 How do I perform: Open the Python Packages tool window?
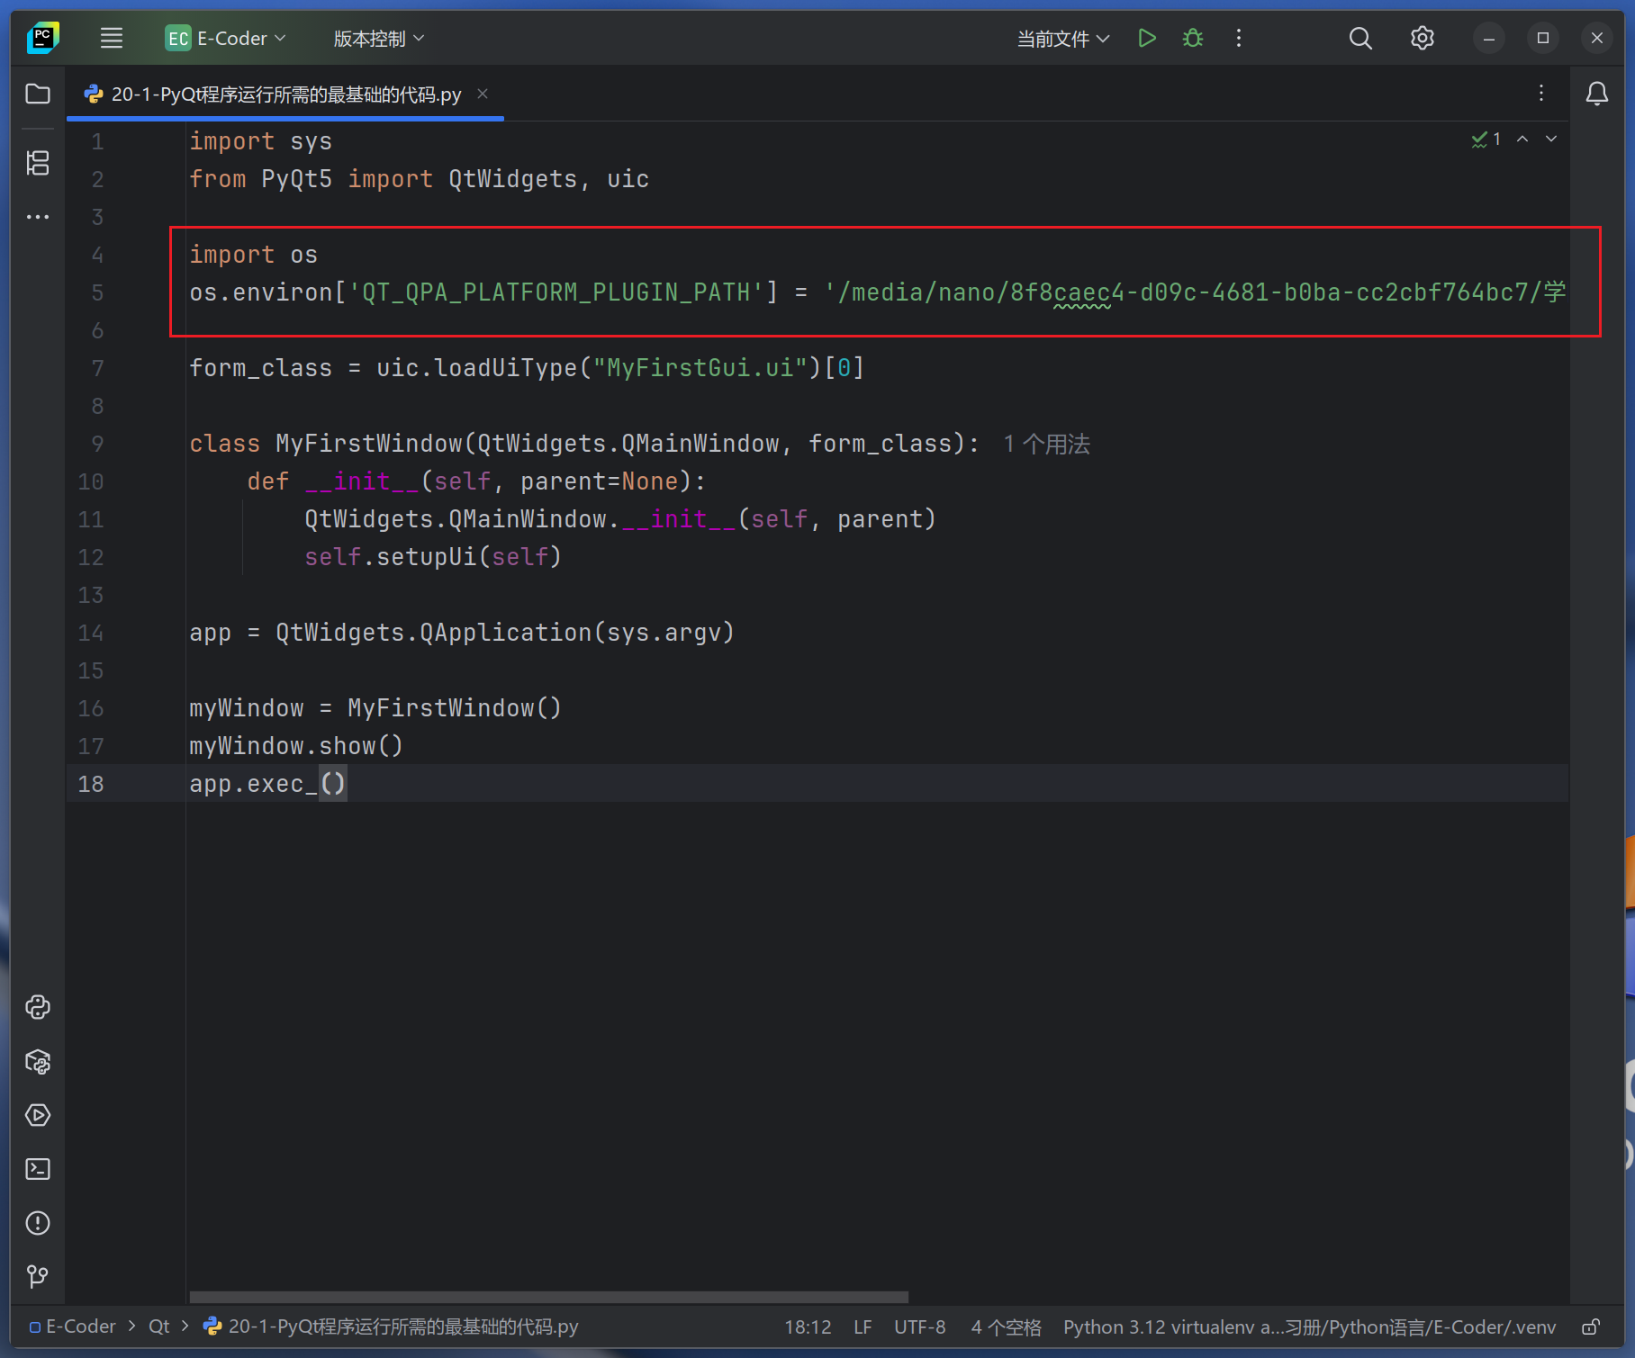click(x=38, y=1062)
